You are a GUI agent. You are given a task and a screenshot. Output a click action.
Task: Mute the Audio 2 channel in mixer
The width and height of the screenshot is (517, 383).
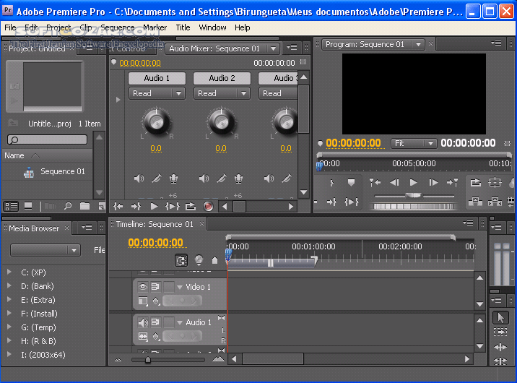204,178
